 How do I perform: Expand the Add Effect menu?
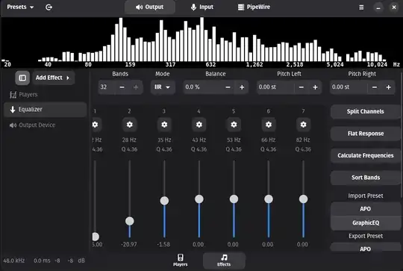click(53, 78)
